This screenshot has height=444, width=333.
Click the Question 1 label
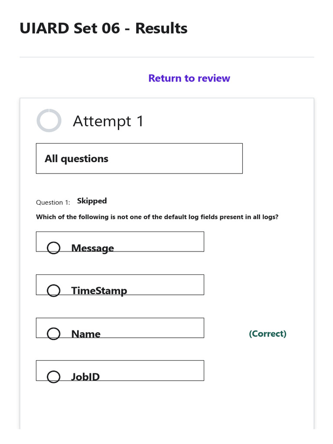53,202
